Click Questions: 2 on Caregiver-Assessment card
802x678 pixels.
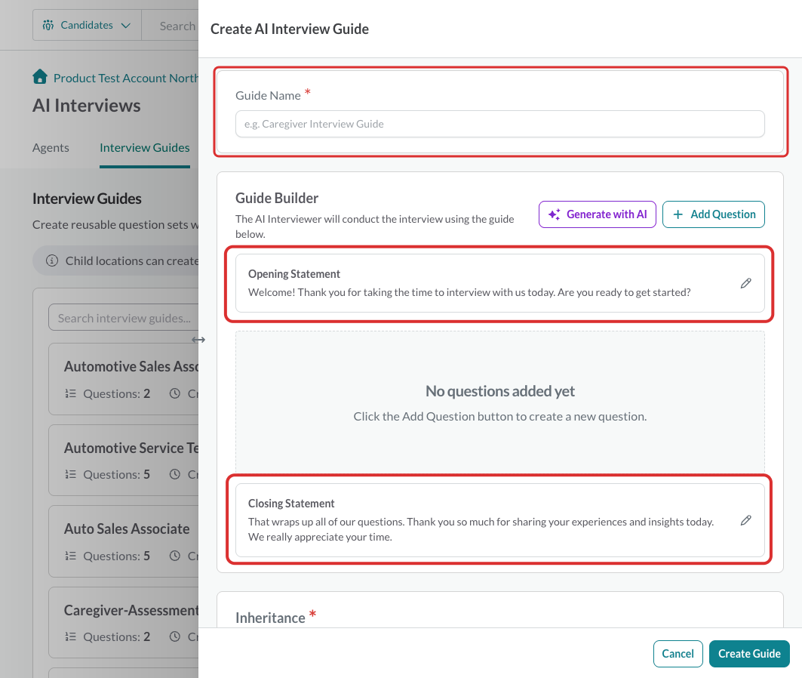click(117, 636)
